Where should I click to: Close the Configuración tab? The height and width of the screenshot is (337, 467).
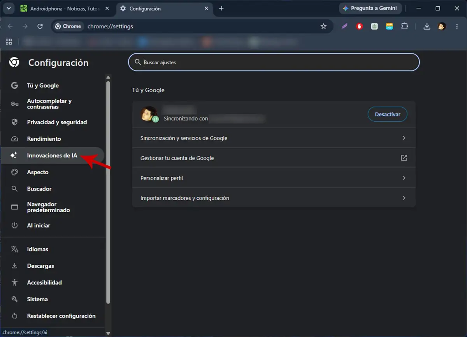click(206, 8)
